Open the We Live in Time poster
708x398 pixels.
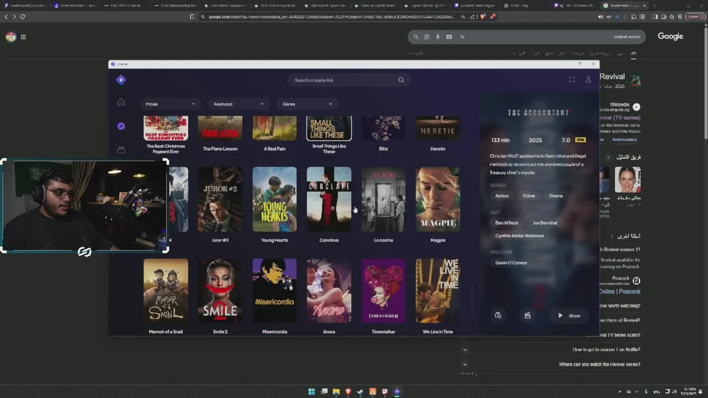(x=438, y=291)
